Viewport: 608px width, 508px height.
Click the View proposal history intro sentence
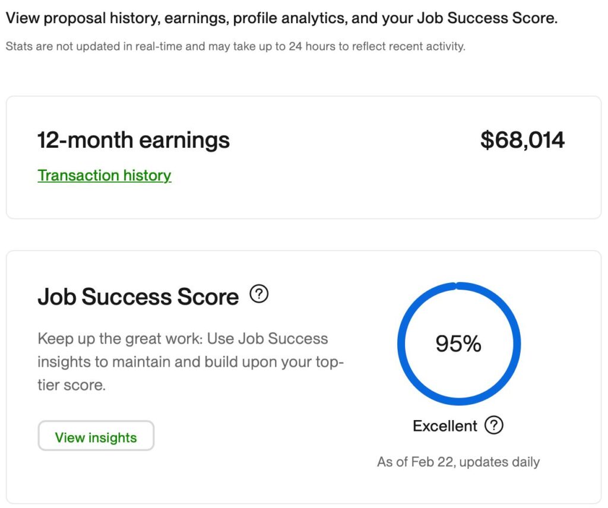(281, 18)
